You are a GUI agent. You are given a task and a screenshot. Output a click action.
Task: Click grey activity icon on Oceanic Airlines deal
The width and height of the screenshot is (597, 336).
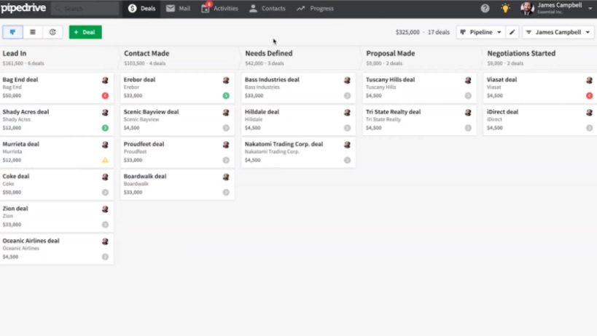(105, 257)
